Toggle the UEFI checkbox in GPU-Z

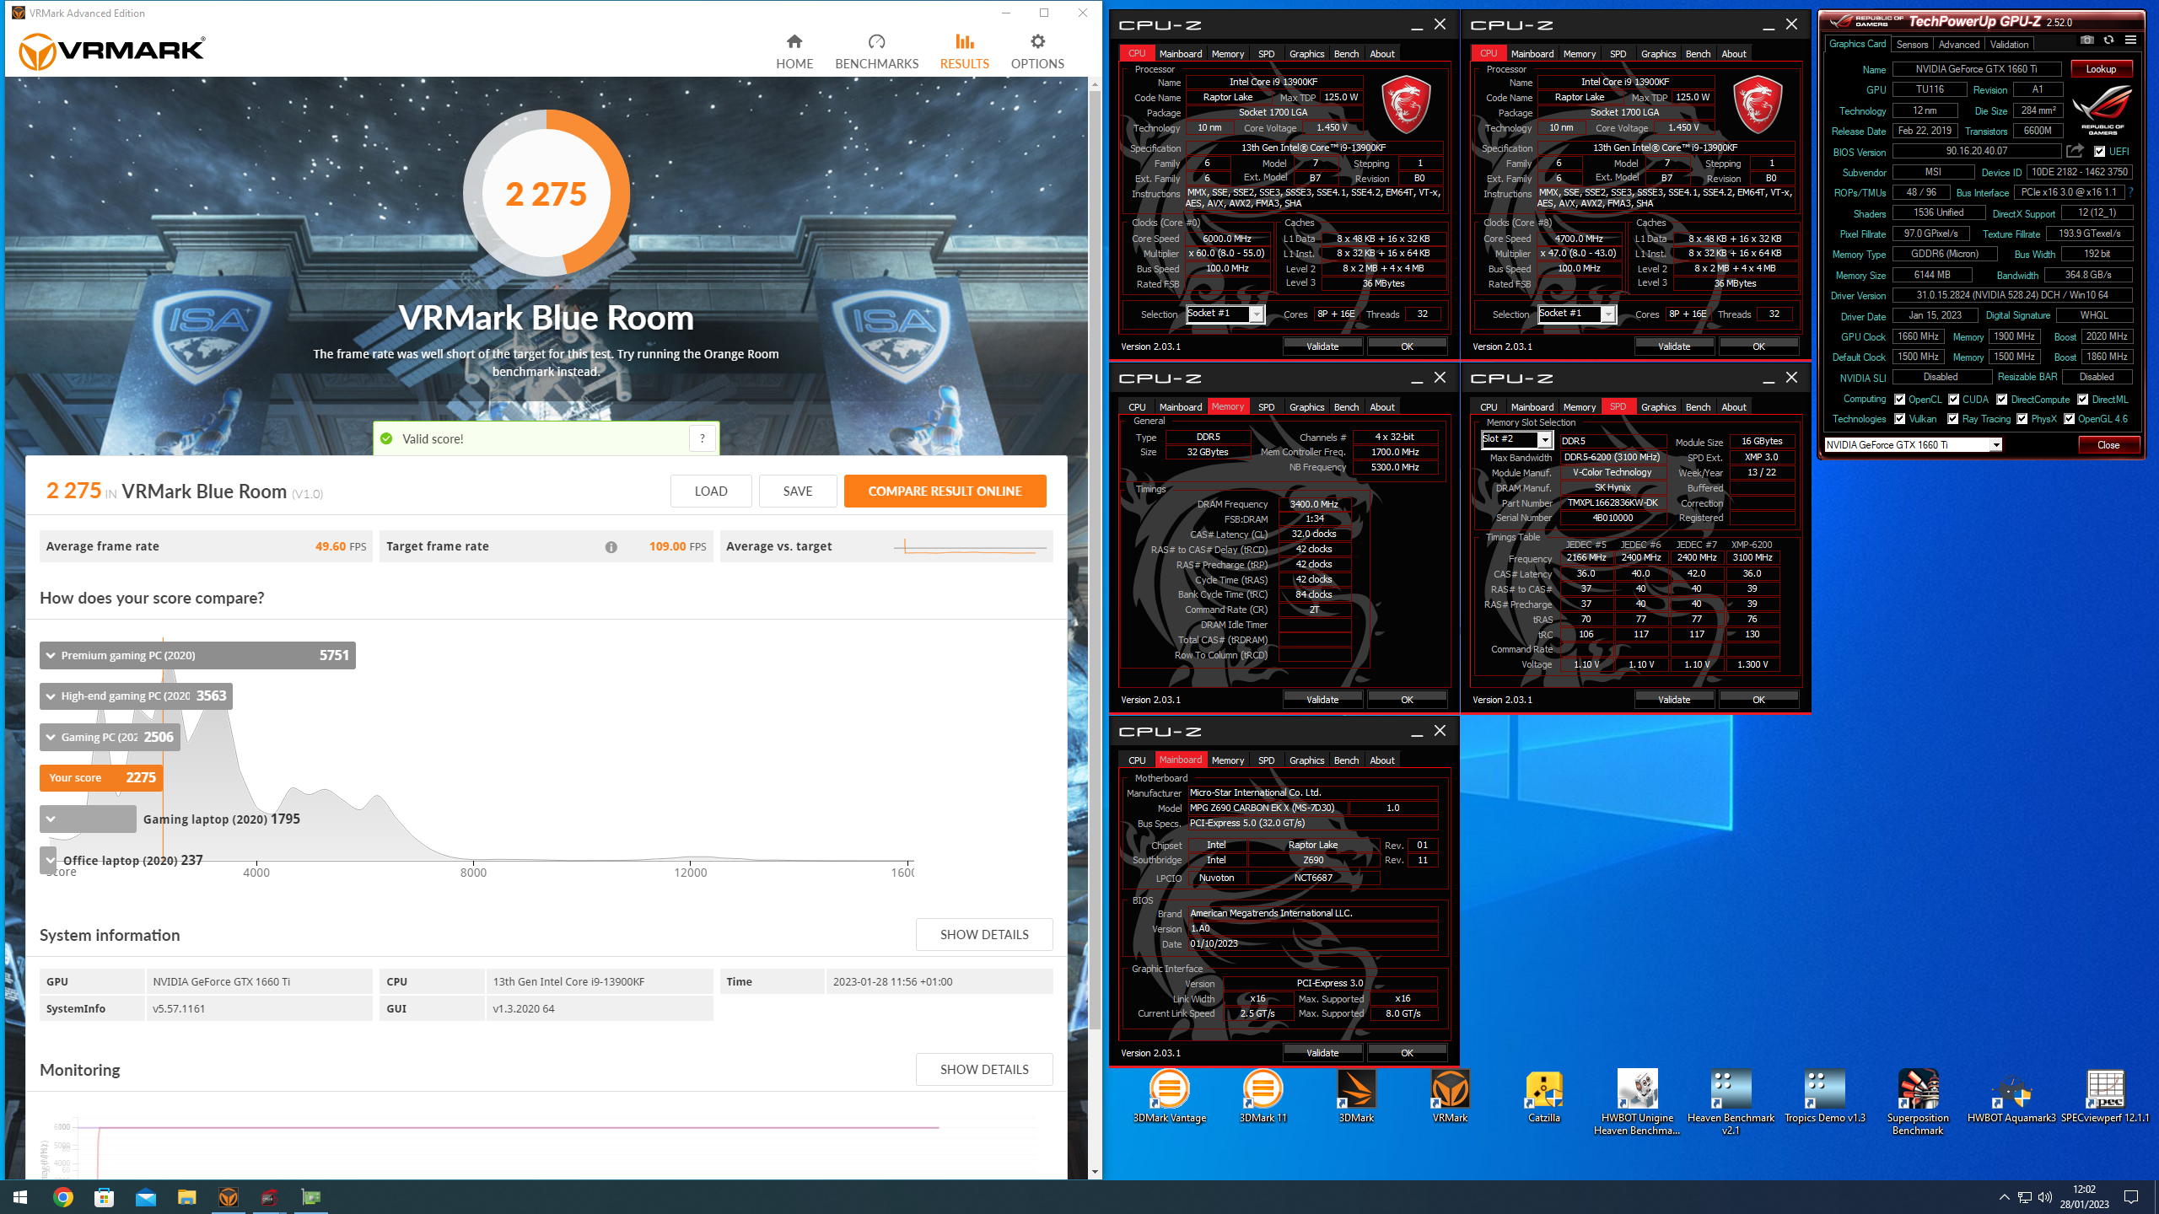[2099, 152]
